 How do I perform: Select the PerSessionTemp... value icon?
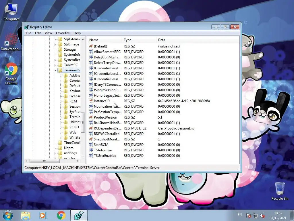(x=91, y=112)
